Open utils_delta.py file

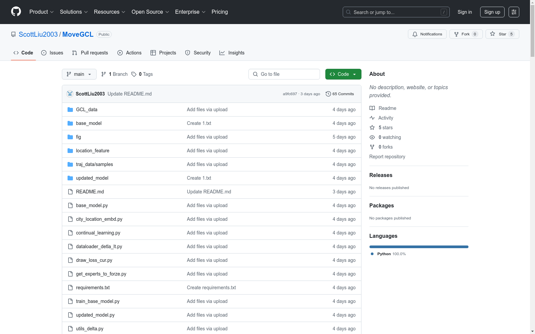click(x=90, y=329)
